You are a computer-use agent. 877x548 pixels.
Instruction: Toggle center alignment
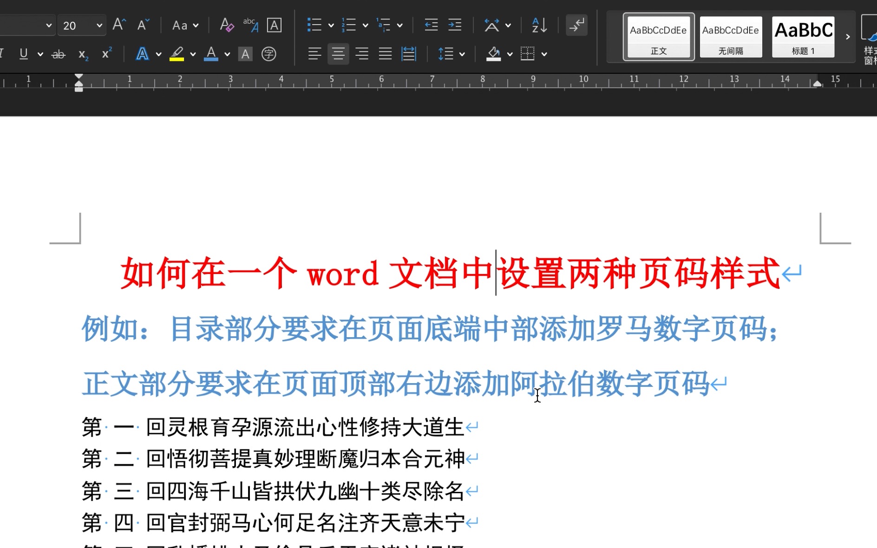click(x=338, y=54)
